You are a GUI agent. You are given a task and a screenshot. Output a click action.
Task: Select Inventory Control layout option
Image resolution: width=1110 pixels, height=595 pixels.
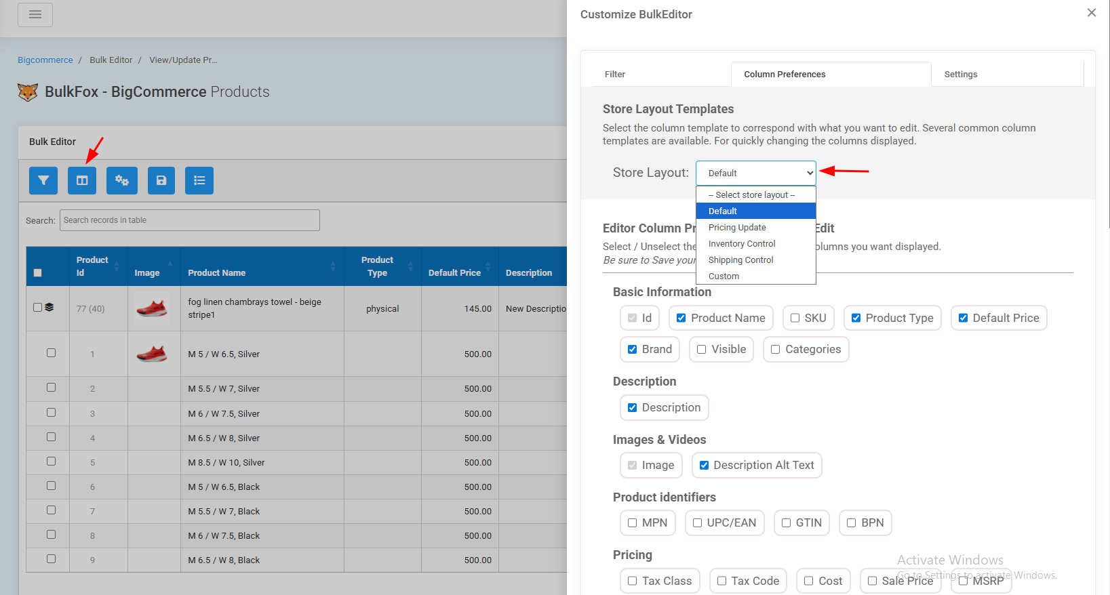756,244
